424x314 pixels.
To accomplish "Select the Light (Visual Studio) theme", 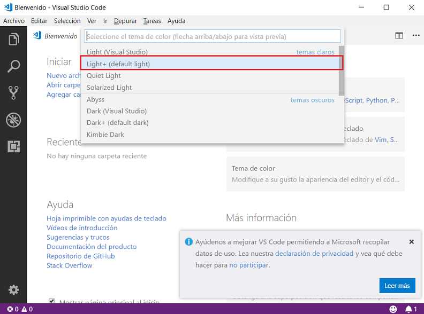I will click(x=210, y=52).
